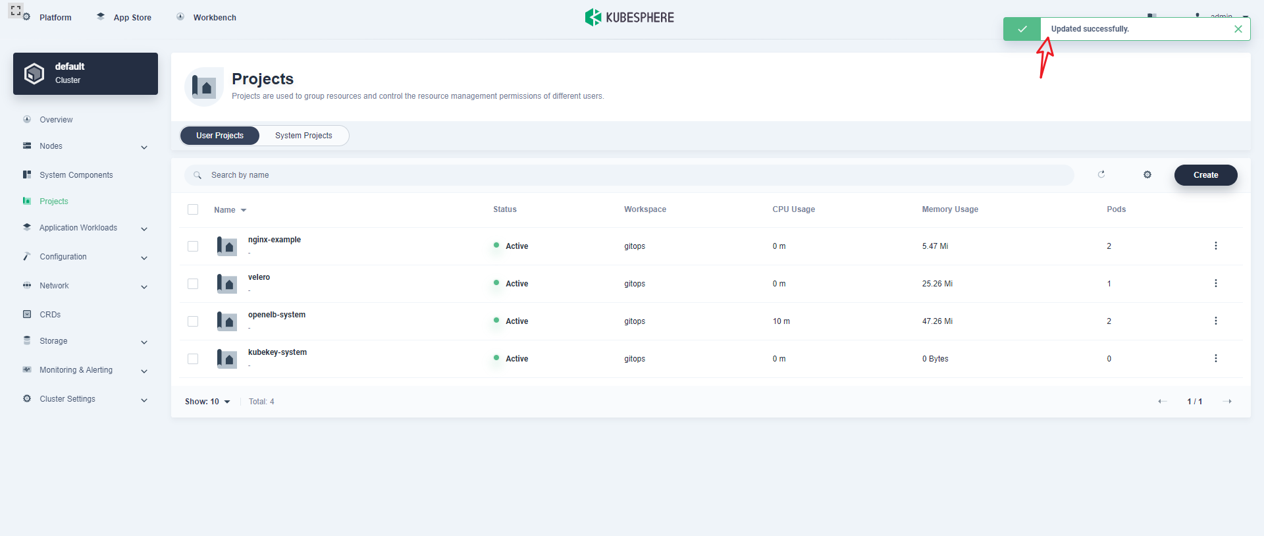Sort by the Name column
Image resolution: width=1264 pixels, height=536 pixels.
pos(230,210)
